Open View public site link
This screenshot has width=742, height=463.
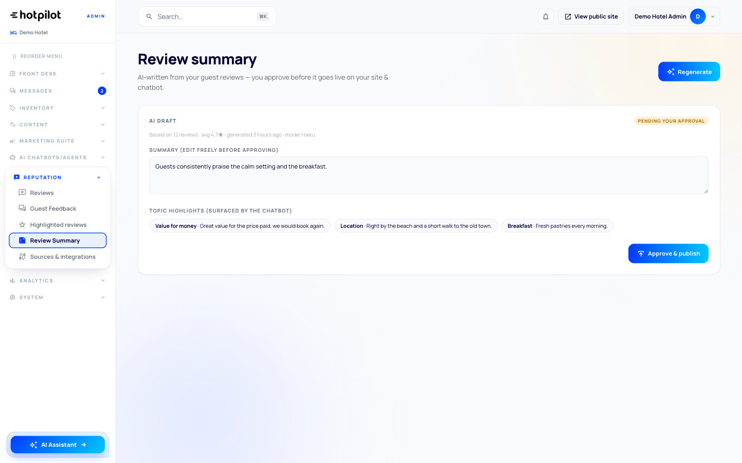pos(591,17)
